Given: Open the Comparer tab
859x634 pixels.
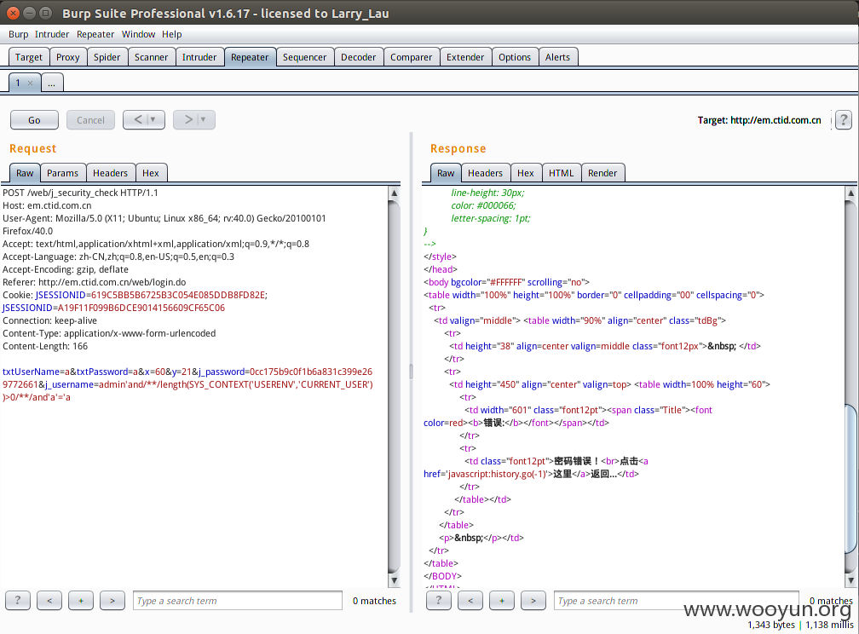Looking at the screenshot, I should 411,57.
